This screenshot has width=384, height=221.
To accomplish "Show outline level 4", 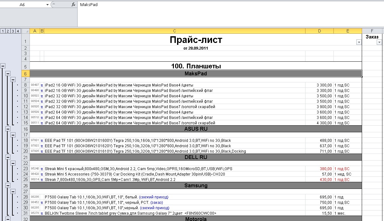I will point(18,31).
